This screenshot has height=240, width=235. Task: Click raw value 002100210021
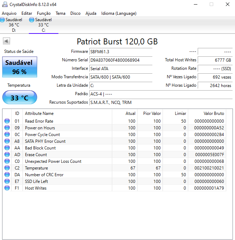[209, 168]
